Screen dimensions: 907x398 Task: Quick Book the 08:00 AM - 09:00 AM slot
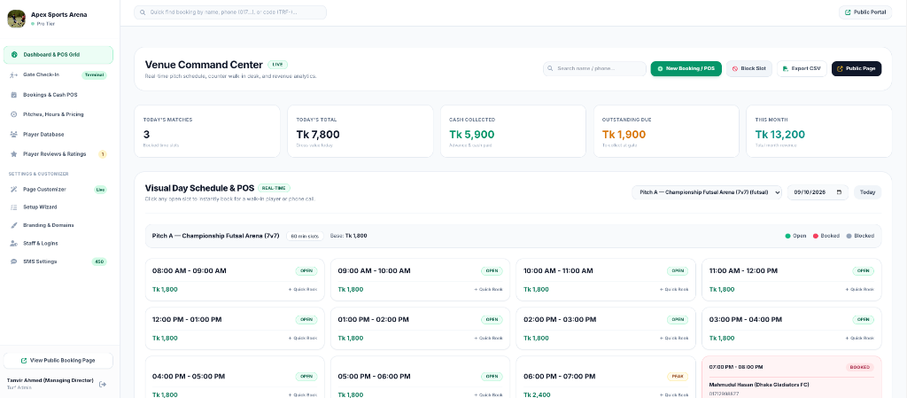click(x=303, y=289)
